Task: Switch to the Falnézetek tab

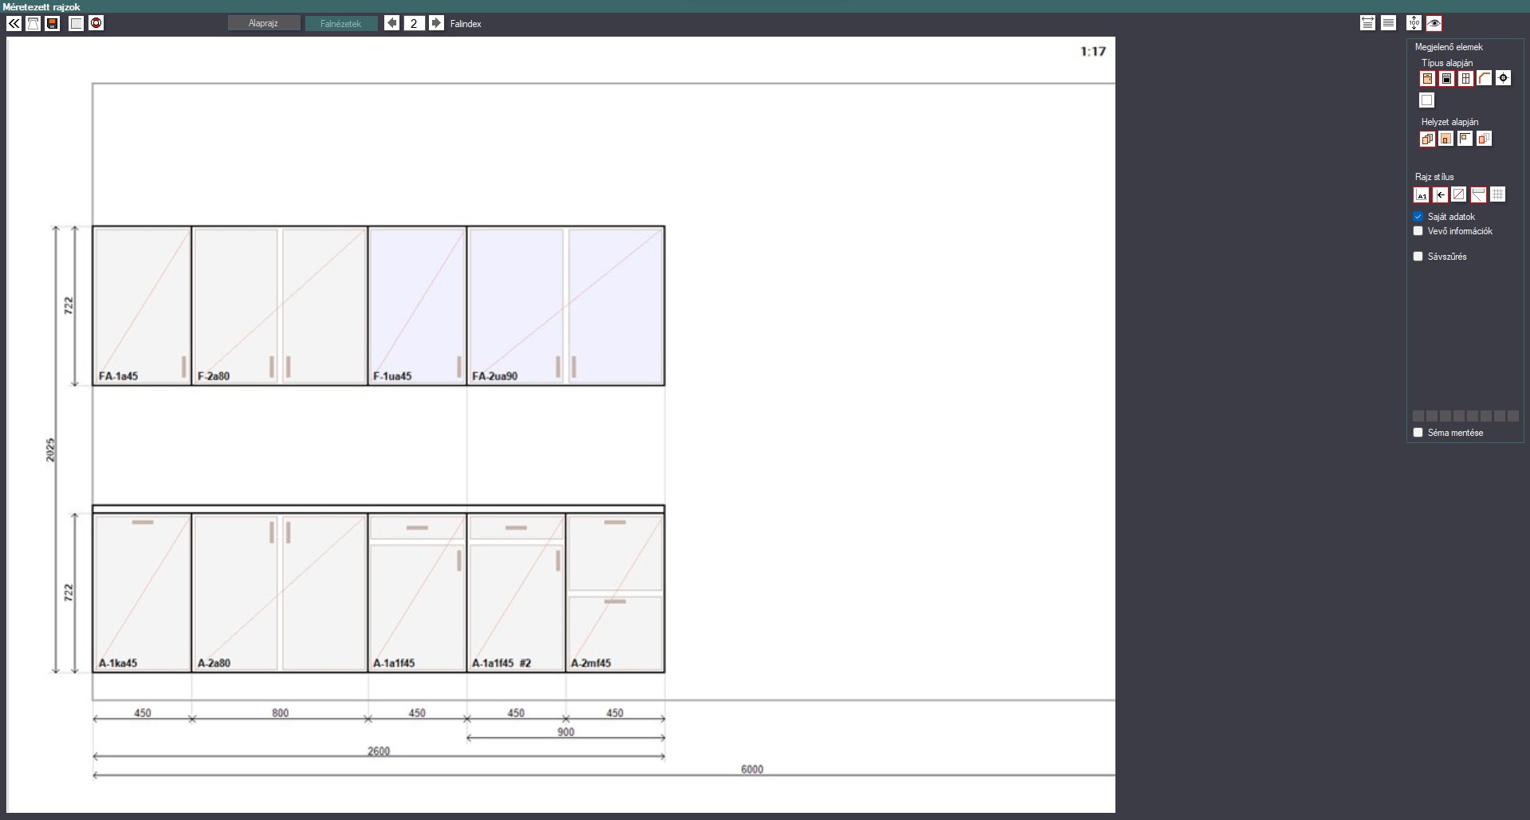Action: (x=341, y=23)
